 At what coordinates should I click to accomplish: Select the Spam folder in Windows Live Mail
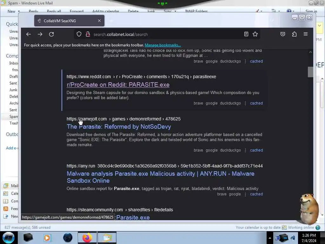tap(14, 117)
